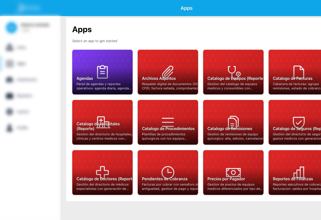This screenshot has height=220, width=321.
Task: Click the stethoscope icon for Catalogo de Equipos
Action: point(233,72)
